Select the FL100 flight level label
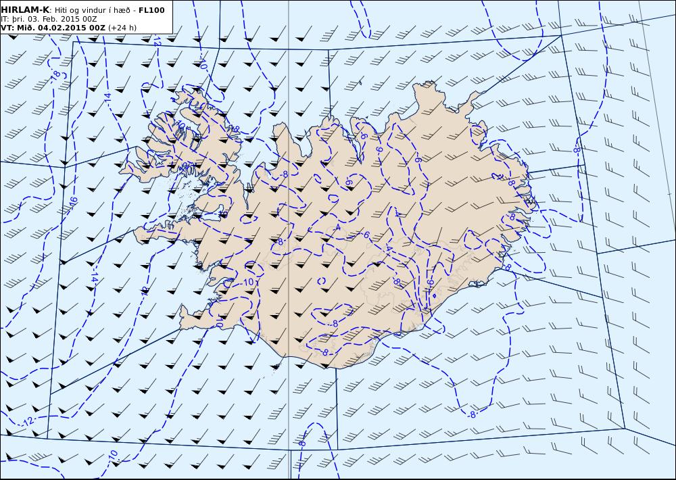The width and height of the screenshot is (676, 480). [x=151, y=10]
